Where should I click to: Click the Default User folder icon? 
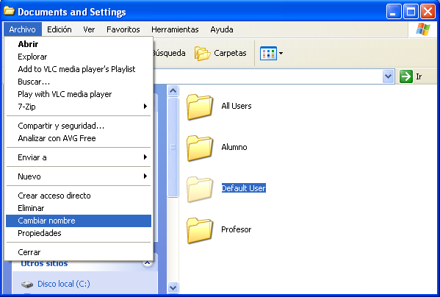pyautogui.click(x=200, y=189)
